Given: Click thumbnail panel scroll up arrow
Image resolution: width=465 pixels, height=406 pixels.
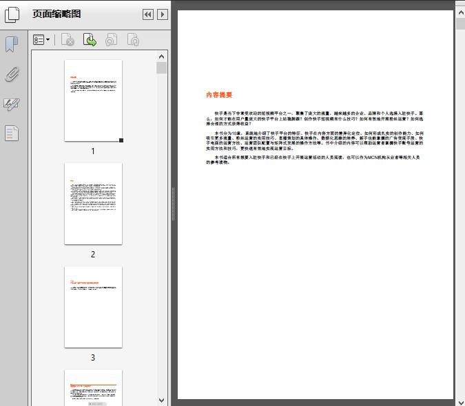Looking at the screenshot, I should pos(162,56).
